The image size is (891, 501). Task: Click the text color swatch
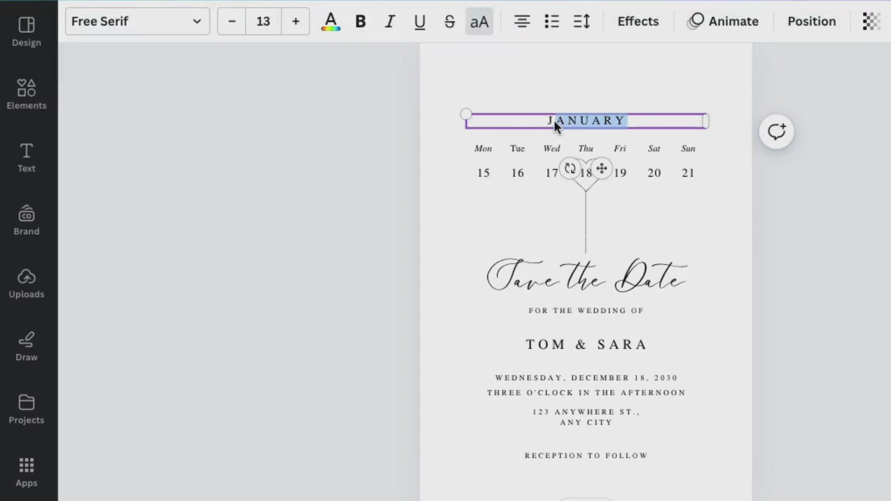(x=331, y=22)
